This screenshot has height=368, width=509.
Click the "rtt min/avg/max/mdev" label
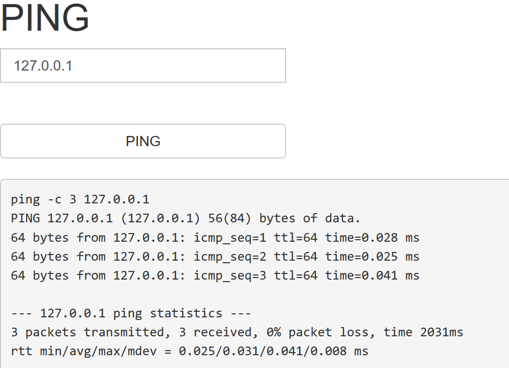tap(90, 351)
